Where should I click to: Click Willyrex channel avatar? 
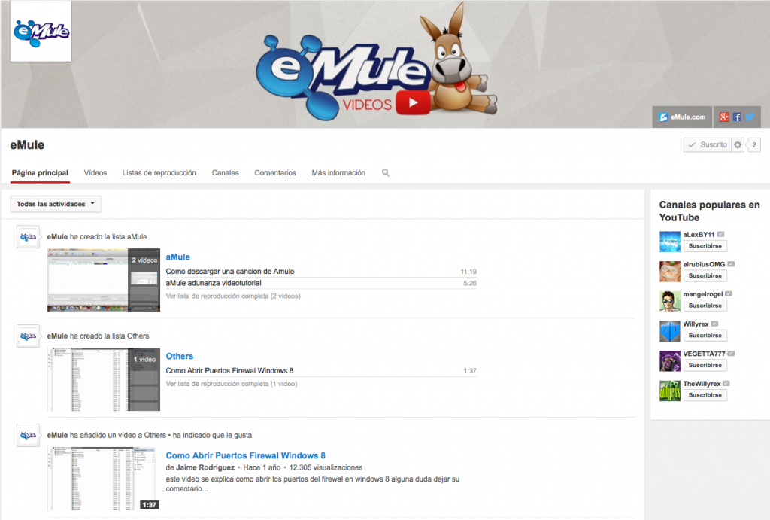670,331
